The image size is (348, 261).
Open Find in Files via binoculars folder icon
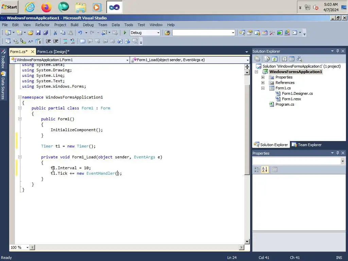(x=167, y=33)
